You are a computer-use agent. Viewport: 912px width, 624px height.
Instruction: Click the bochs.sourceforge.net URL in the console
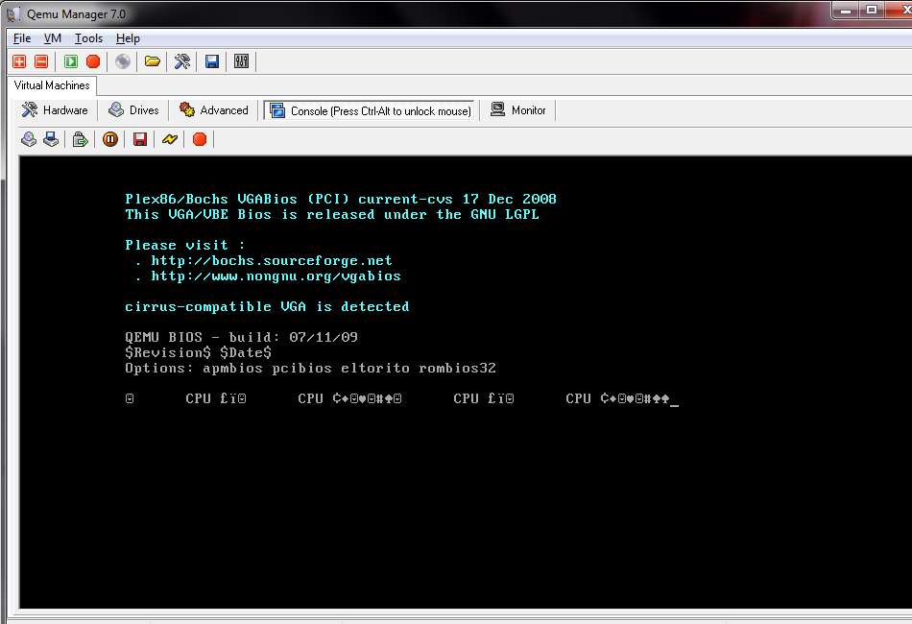point(272,260)
